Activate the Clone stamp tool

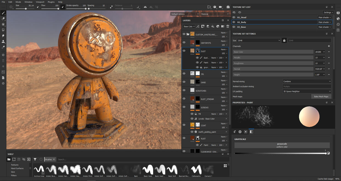3,41
